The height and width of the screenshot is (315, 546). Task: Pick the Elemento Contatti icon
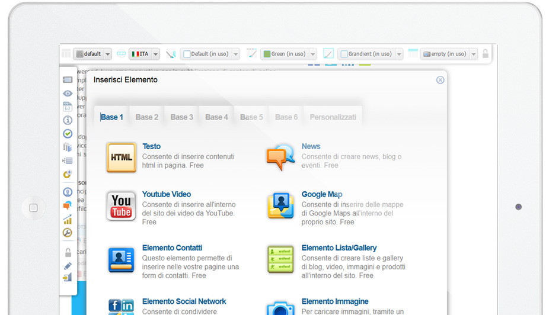121,260
